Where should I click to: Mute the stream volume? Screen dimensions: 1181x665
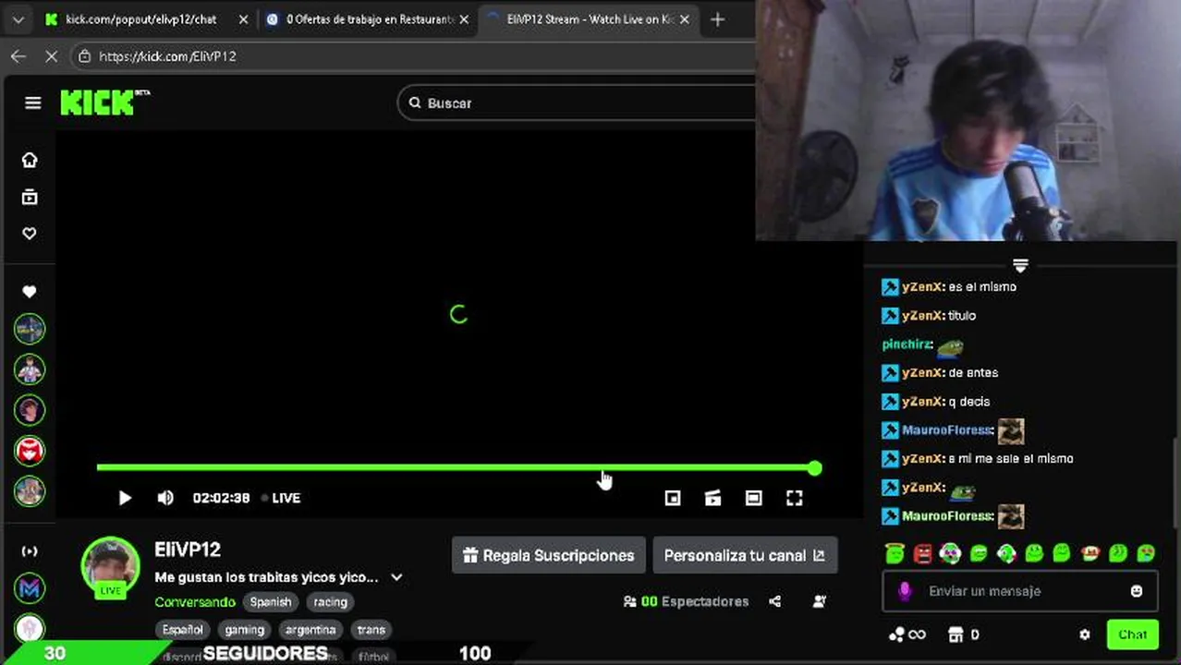[x=165, y=498]
